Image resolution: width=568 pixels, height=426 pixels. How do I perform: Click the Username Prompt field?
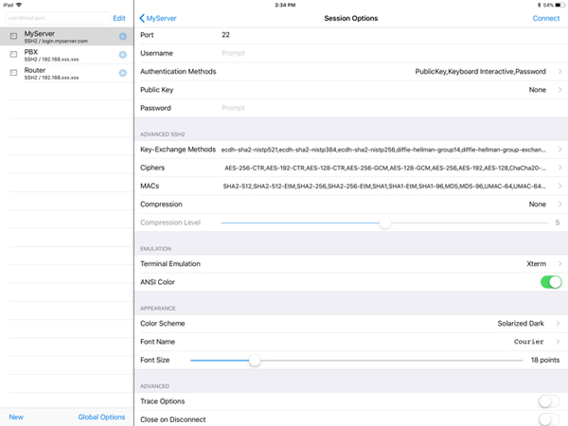pyautogui.click(x=233, y=53)
